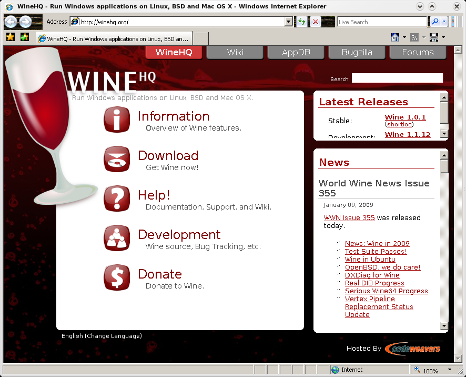Click the red Download disc icon

(117, 159)
